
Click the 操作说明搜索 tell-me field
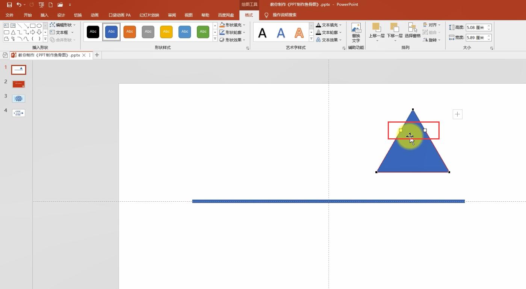pyautogui.click(x=284, y=15)
